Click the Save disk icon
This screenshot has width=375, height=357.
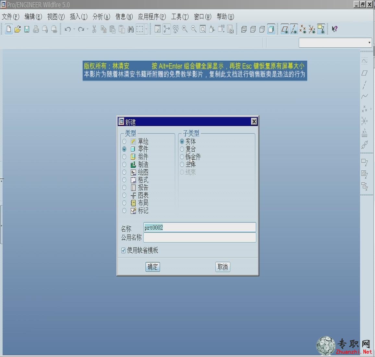pyautogui.click(x=27, y=29)
